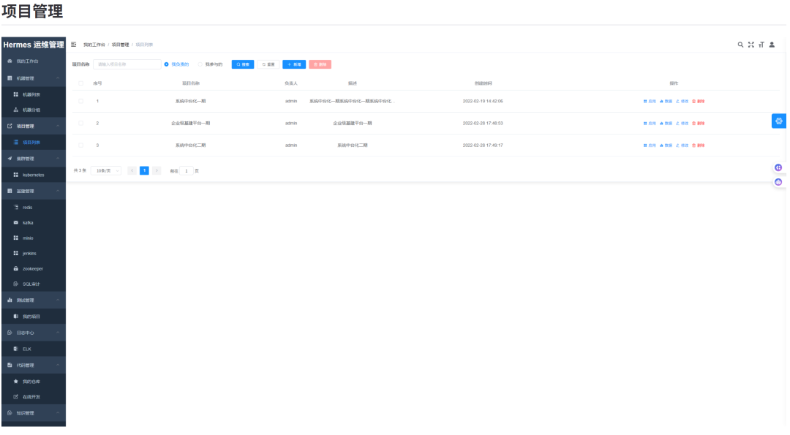This screenshot has height=435, width=790.
Task: Open 应用 for project 系统中台化一期
Action: 650,101
